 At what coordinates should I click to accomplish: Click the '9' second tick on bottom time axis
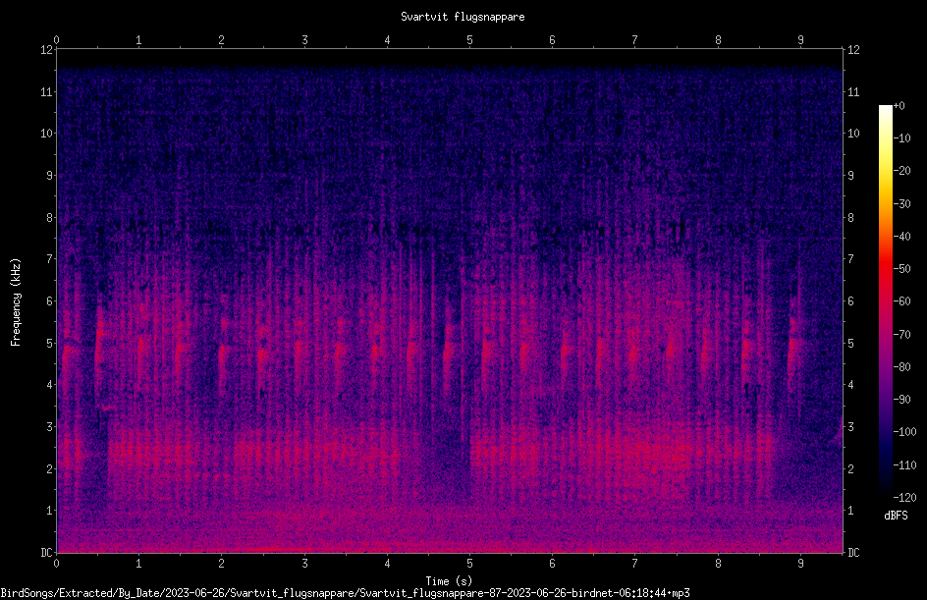pos(800,564)
